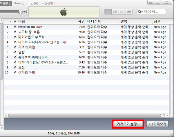This screenshot has width=174, height=137.
Task: Uncheck the 고전 track
Action: pos(15,67)
